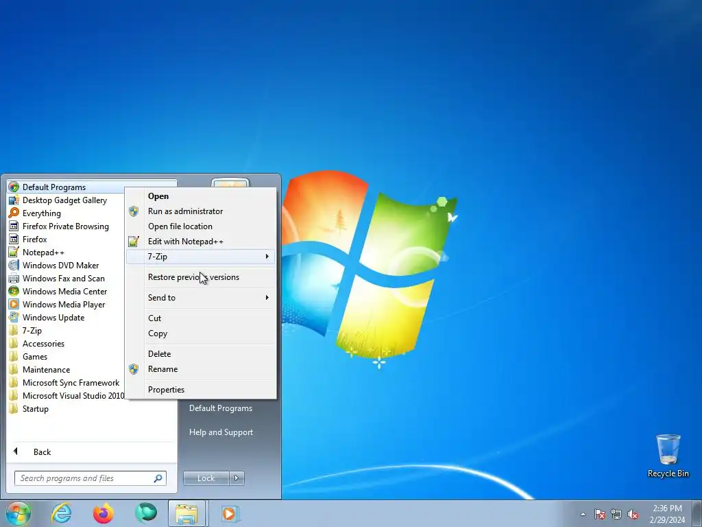The width and height of the screenshot is (702, 527).
Task: Click the magnifier icon in search box
Action: (x=158, y=478)
